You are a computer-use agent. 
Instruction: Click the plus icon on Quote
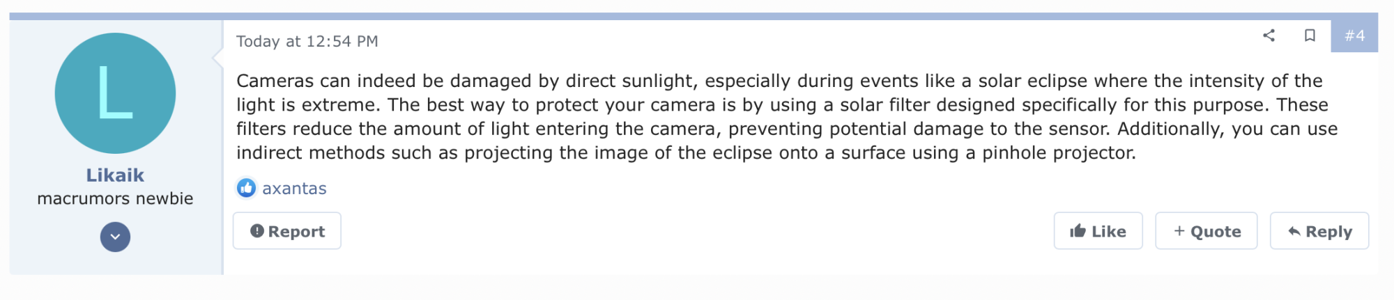click(1179, 231)
